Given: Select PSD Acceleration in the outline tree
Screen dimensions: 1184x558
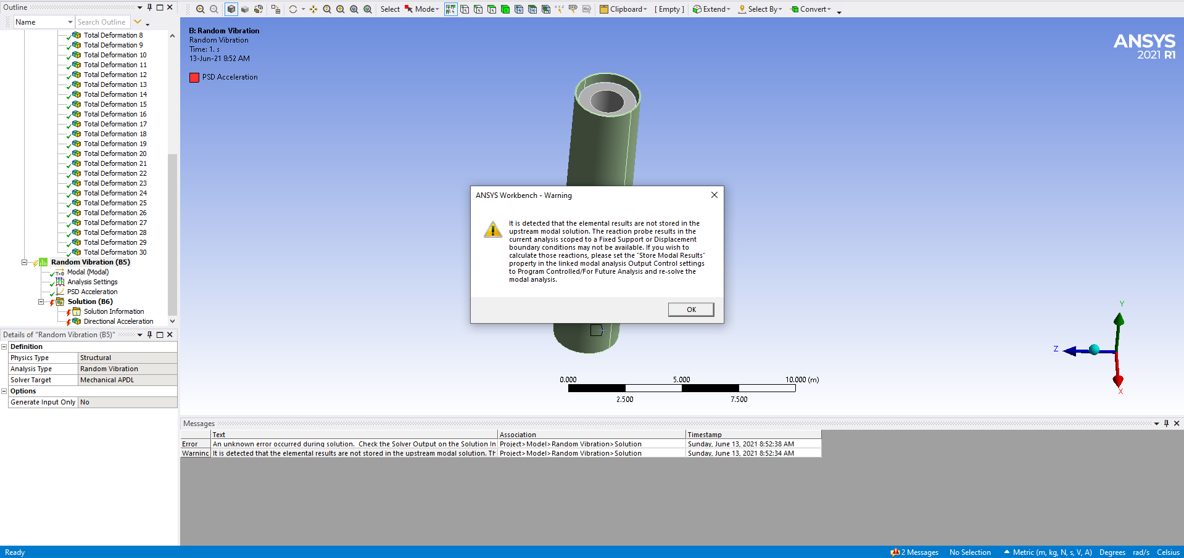Looking at the screenshot, I should click(92, 292).
